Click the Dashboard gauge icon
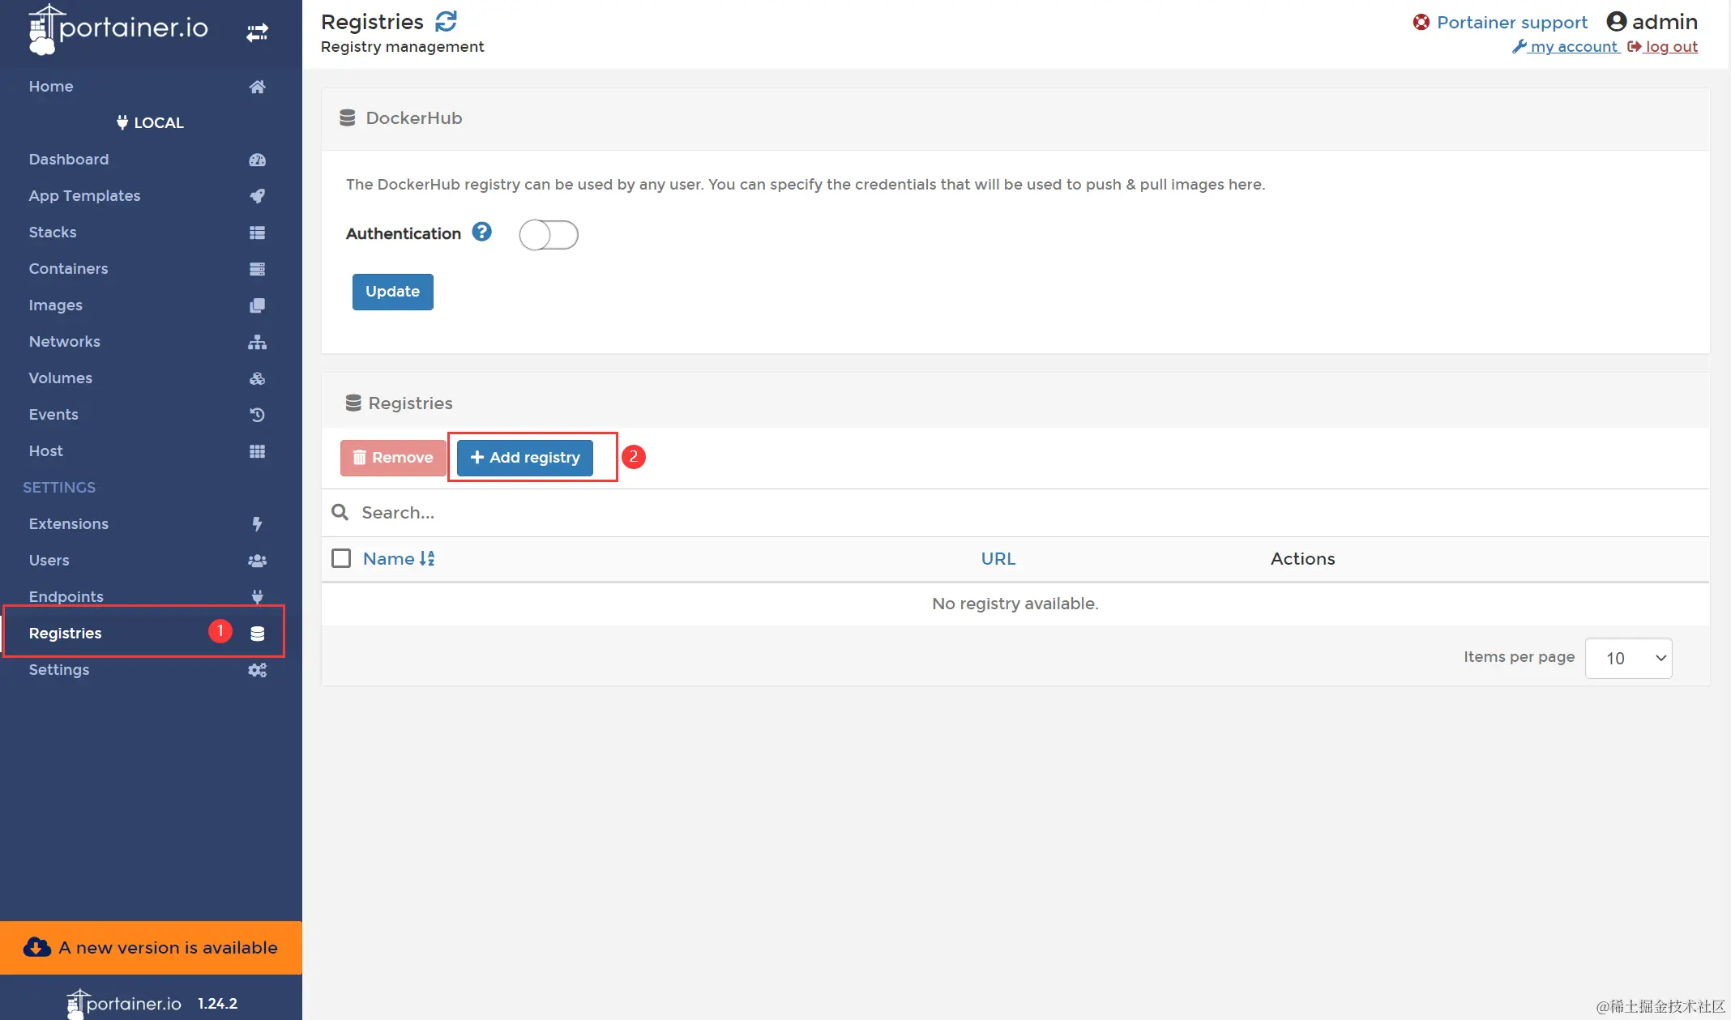The width and height of the screenshot is (1731, 1020). 257,160
